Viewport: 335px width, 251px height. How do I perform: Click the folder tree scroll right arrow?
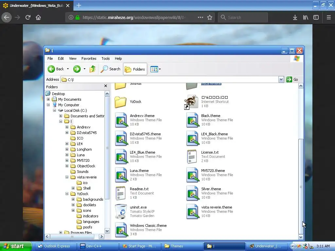pos(102,237)
